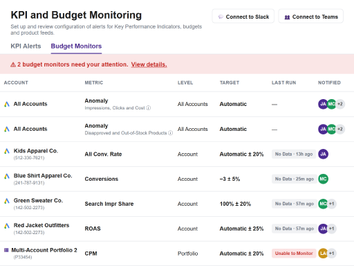Click the Last Run column header
The width and height of the screenshot is (354, 266).
click(283, 82)
